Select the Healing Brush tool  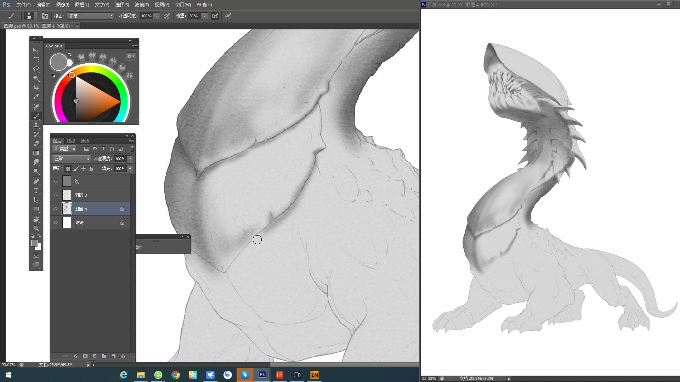tap(36, 106)
